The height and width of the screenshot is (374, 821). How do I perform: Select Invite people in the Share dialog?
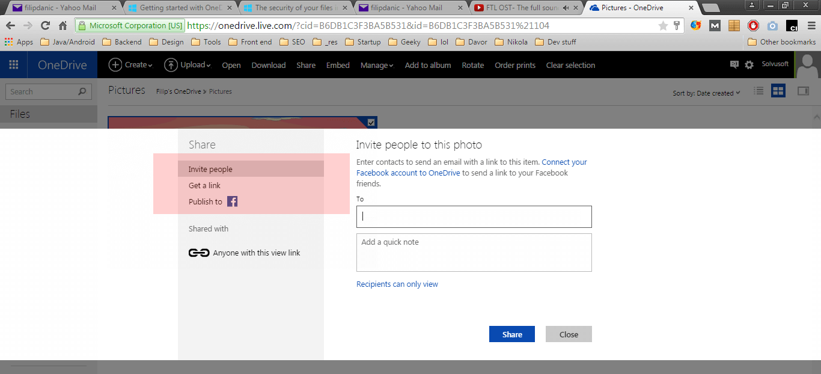click(251, 169)
